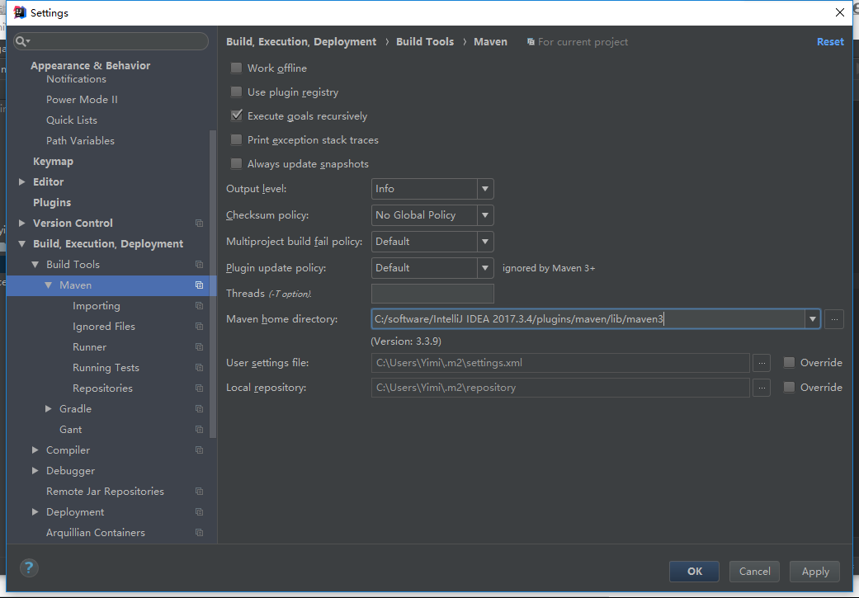Select Keymap in settings tree
Viewport: 859px width, 598px height.
tap(53, 162)
